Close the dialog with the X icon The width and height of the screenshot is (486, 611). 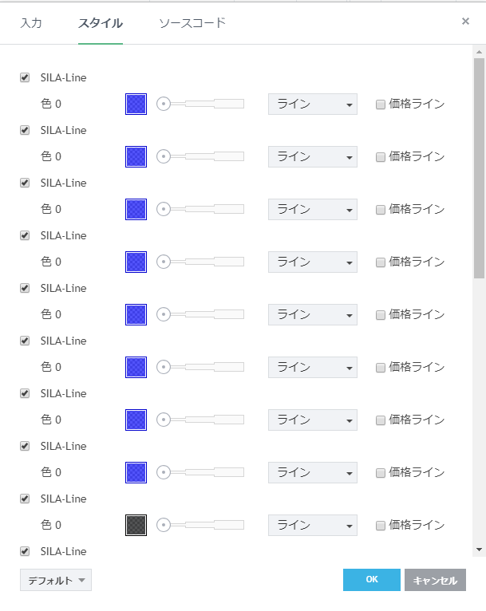[x=465, y=22]
